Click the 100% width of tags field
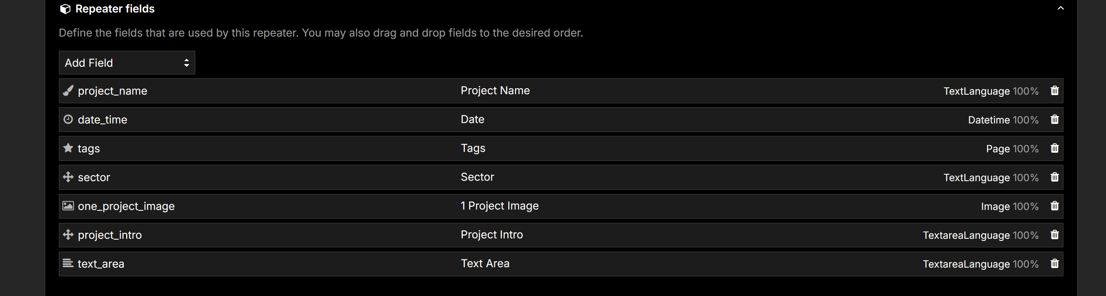Viewport: 1106px width, 296px height. pyautogui.click(x=1026, y=149)
